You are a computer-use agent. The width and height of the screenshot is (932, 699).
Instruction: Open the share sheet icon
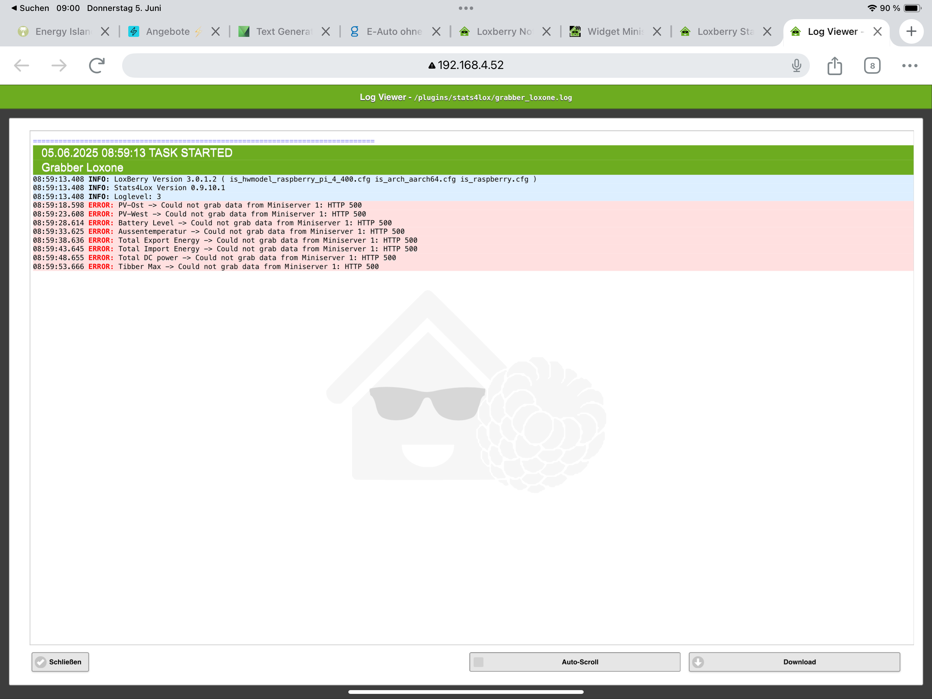pos(834,66)
